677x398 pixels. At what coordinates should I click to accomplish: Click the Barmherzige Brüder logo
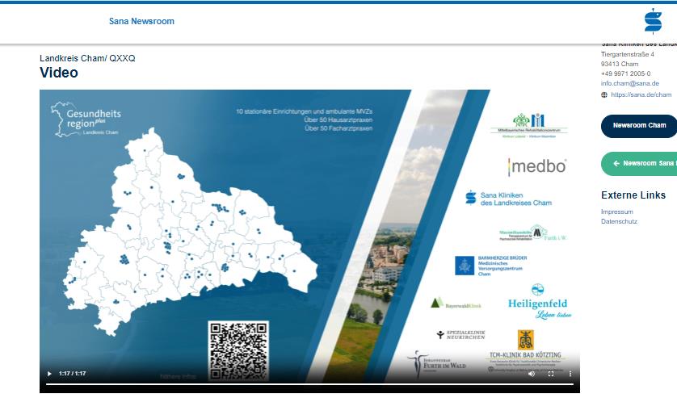click(491, 266)
